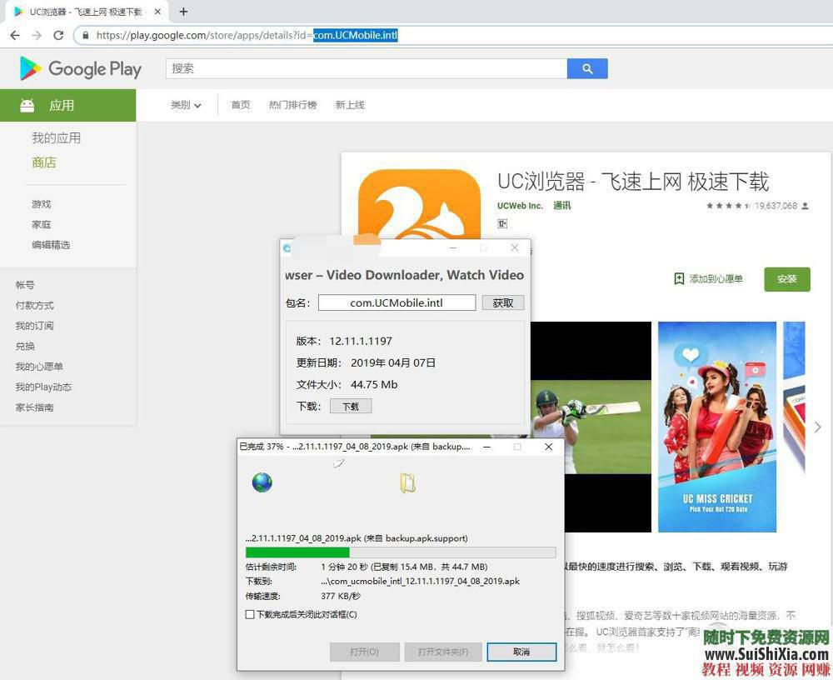Click next arrow on screenshot carousel

[818, 427]
